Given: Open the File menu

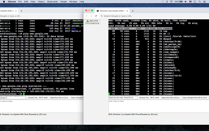Looking at the screenshot, I should click(x=20, y=2).
